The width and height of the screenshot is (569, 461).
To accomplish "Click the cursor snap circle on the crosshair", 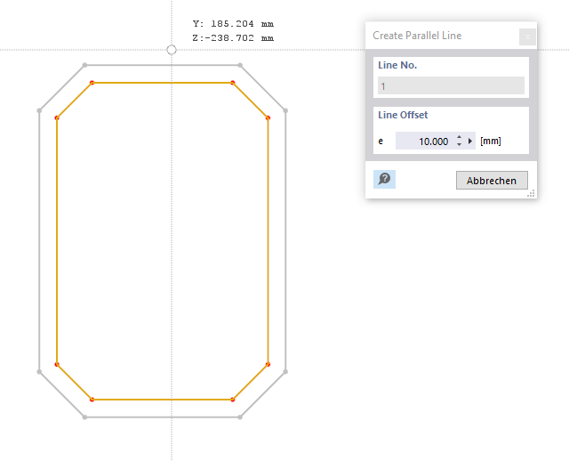I will pos(172,50).
